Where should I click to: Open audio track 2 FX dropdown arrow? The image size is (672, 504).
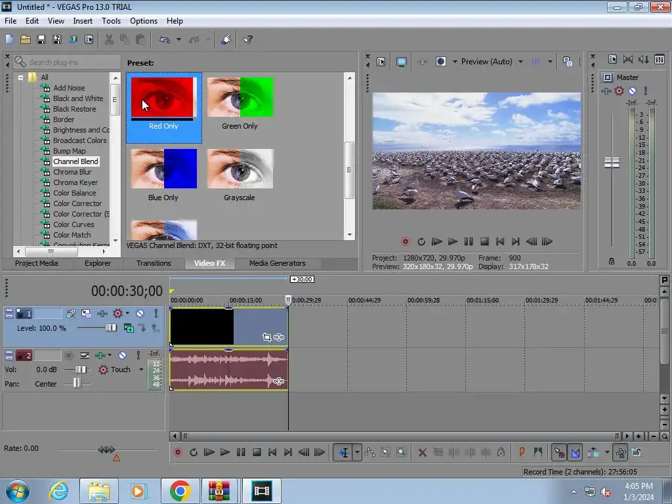coord(110,355)
